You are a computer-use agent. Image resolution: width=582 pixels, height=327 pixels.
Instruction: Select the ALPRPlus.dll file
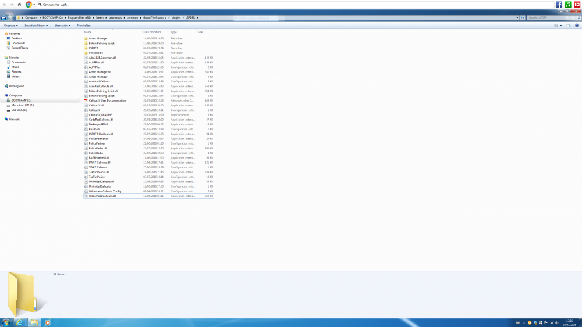click(96, 63)
